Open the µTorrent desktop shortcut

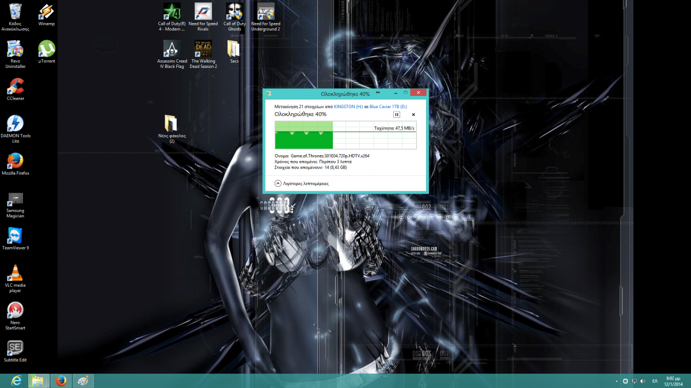[x=47, y=51]
